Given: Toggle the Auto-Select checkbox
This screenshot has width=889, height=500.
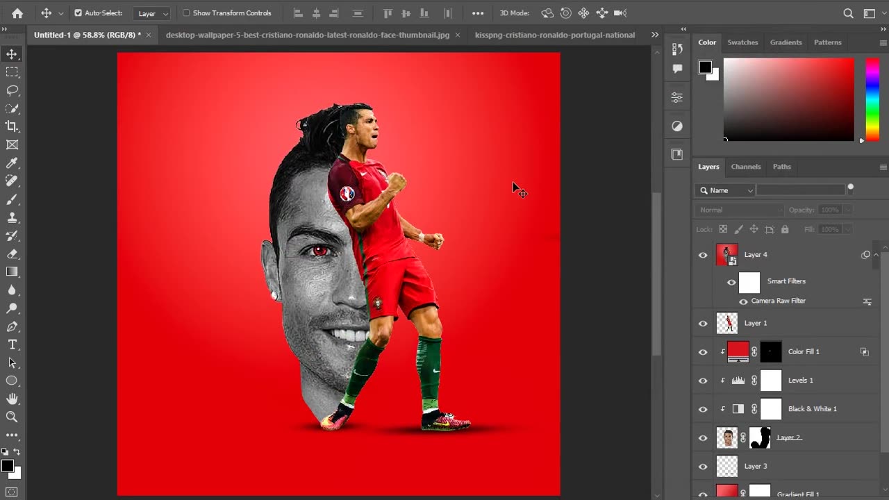Looking at the screenshot, I should coord(78,13).
